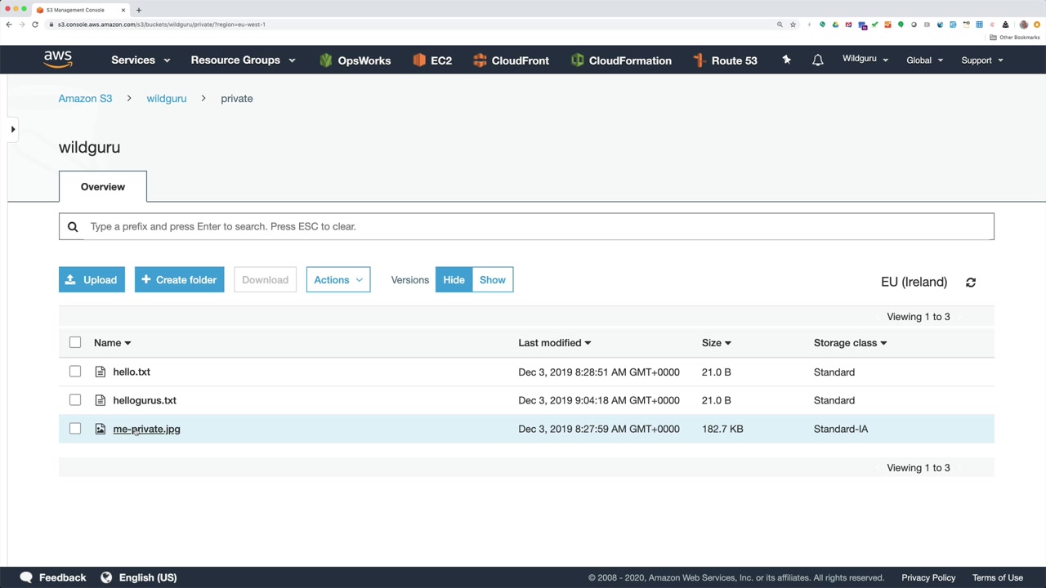Go to Amazon S3 breadcrumb link
The image size is (1046, 588).
[x=85, y=99]
